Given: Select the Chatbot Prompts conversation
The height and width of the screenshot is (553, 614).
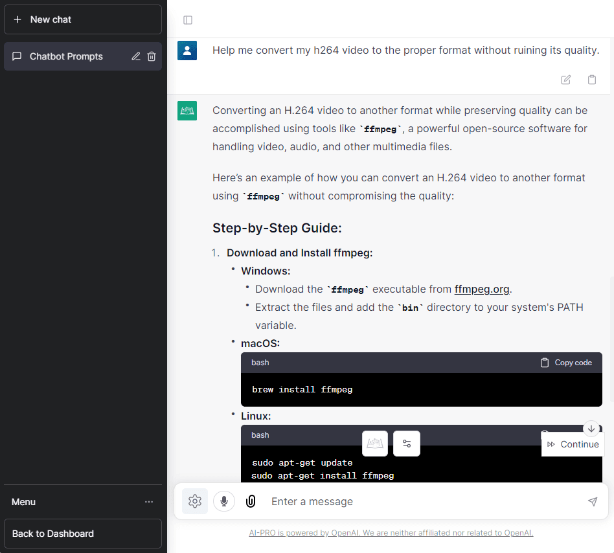Looking at the screenshot, I should click(x=66, y=56).
